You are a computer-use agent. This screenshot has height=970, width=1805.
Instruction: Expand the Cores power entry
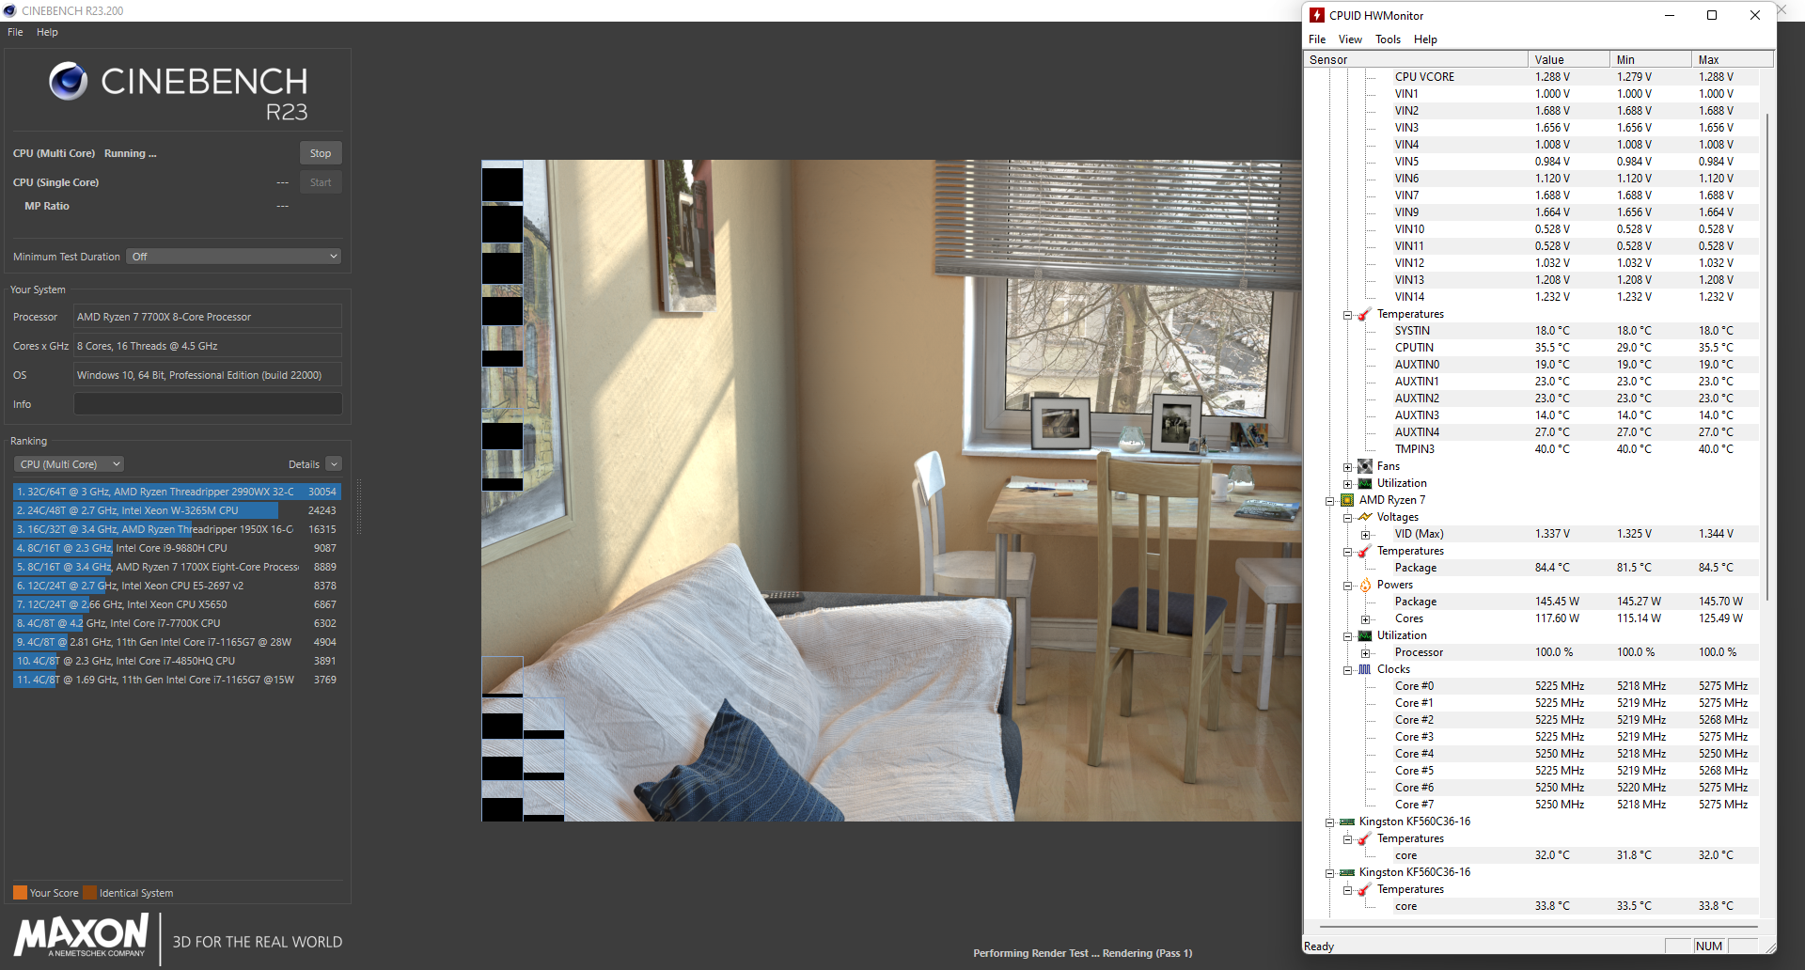click(1365, 619)
